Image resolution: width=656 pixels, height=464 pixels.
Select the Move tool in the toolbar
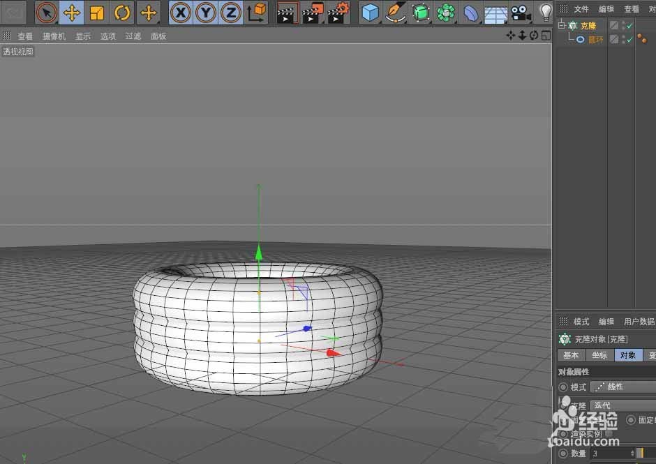tap(73, 12)
